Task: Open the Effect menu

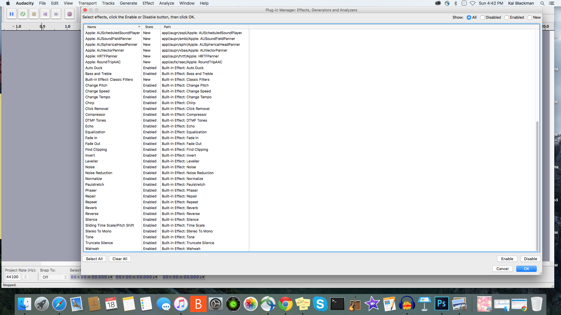Action: click(x=148, y=3)
